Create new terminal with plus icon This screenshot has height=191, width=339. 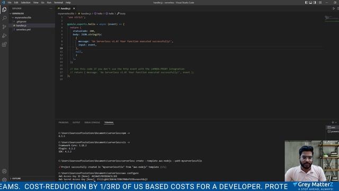click(x=333, y=123)
